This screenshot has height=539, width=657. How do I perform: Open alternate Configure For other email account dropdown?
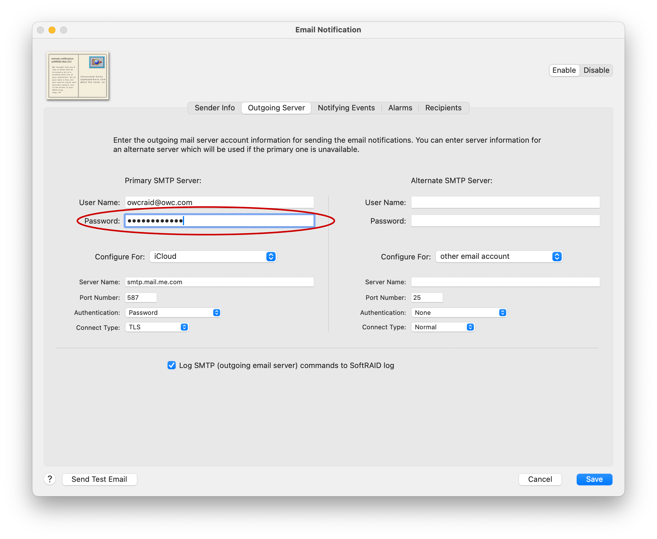(499, 257)
